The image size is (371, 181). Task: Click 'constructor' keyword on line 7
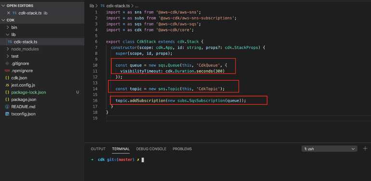coord(124,48)
